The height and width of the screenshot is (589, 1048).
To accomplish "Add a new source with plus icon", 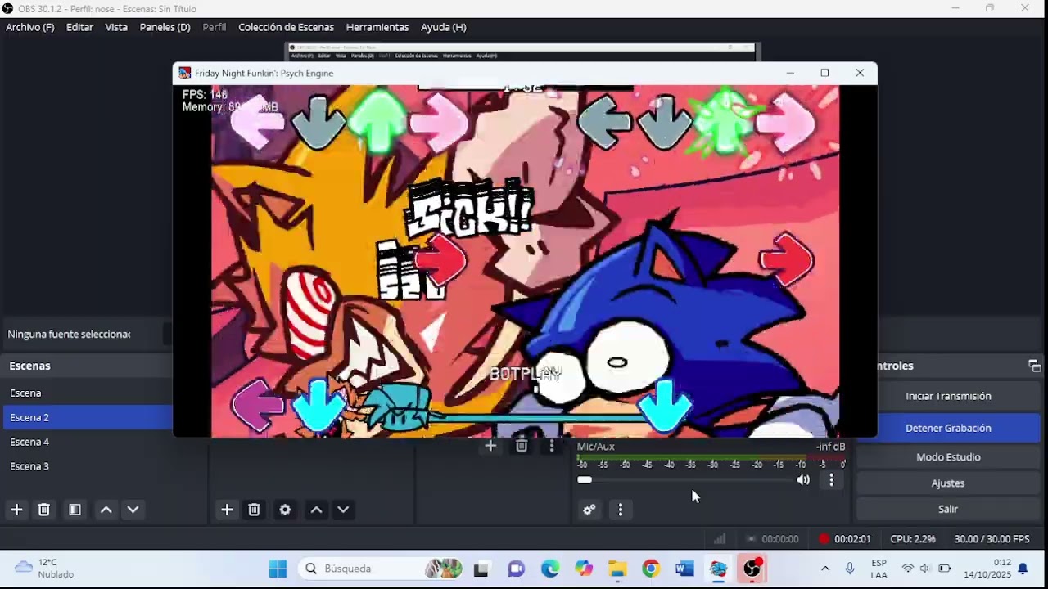I will tap(227, 510).
